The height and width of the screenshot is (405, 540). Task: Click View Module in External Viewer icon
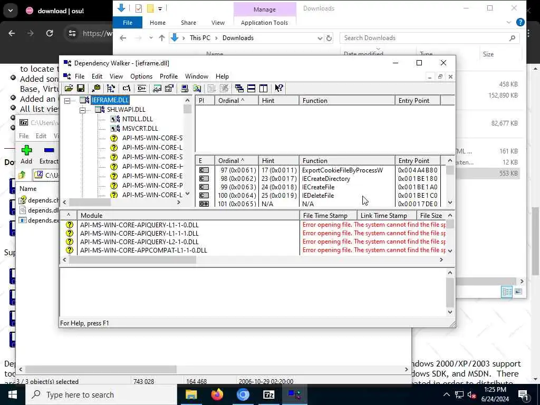[x=157, y=89]
